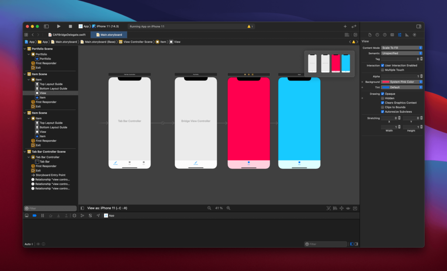Viewport: 447px width, 271px height.
Task: Click the 'View as: iPhone 11' button
Action: tap(107, 208)
